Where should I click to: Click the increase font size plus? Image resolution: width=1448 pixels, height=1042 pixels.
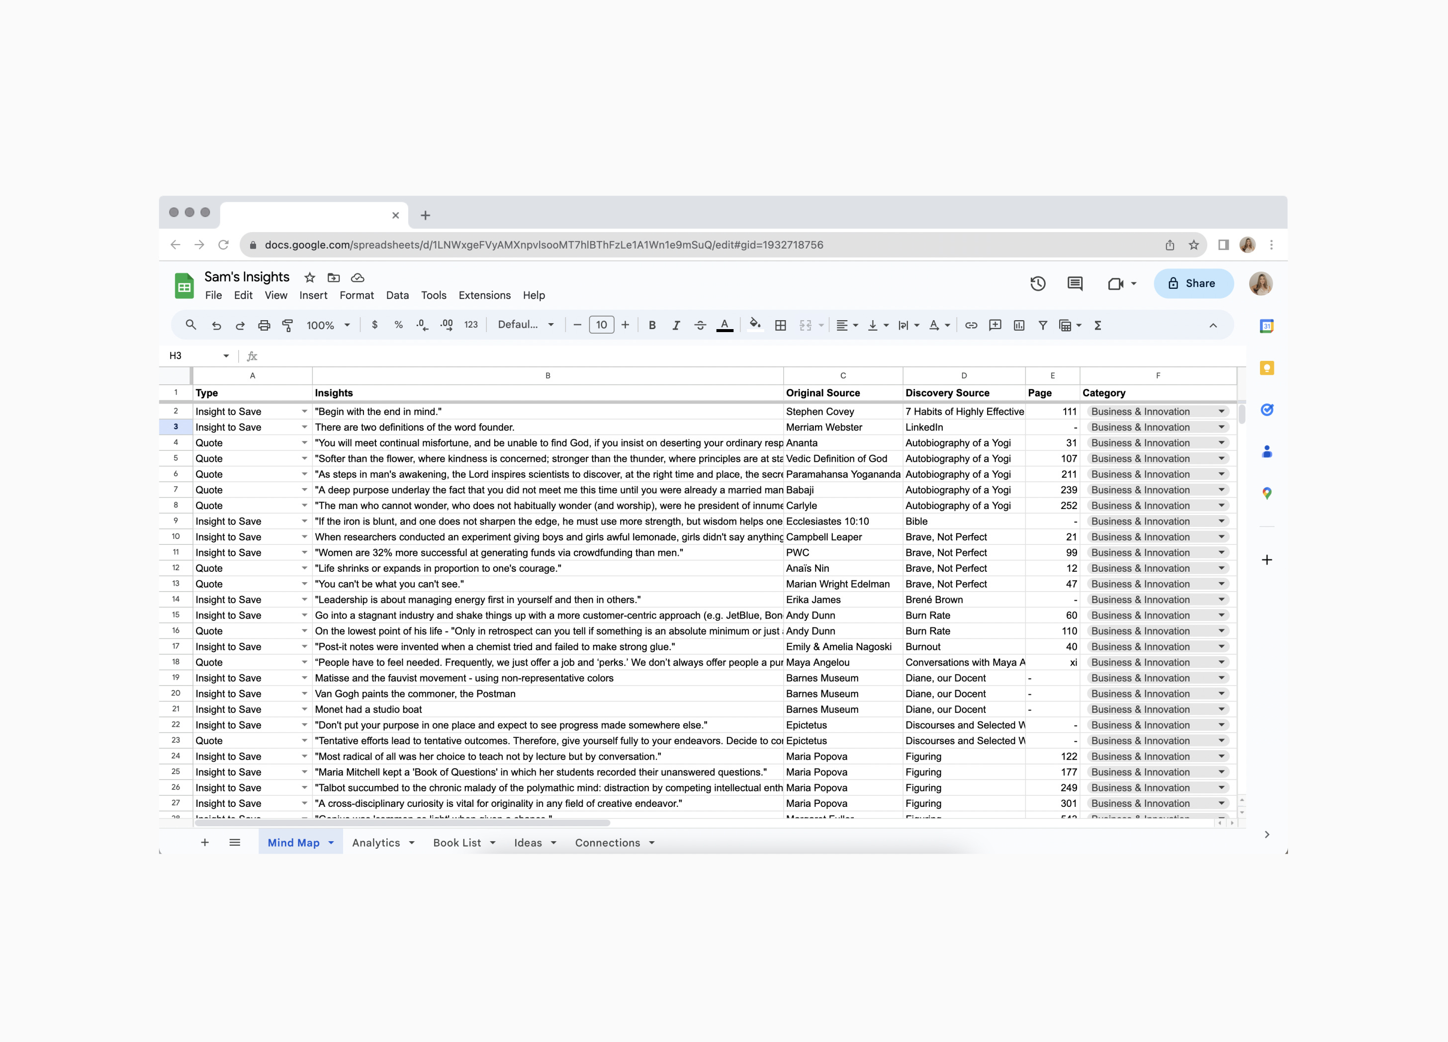[x=625, y=325]
